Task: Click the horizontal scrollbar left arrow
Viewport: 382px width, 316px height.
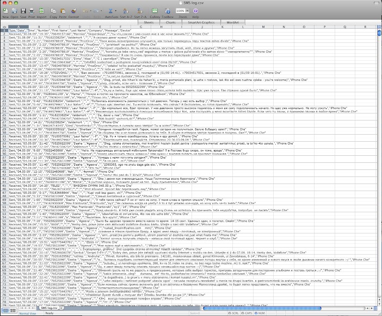Action: [368, 308]
